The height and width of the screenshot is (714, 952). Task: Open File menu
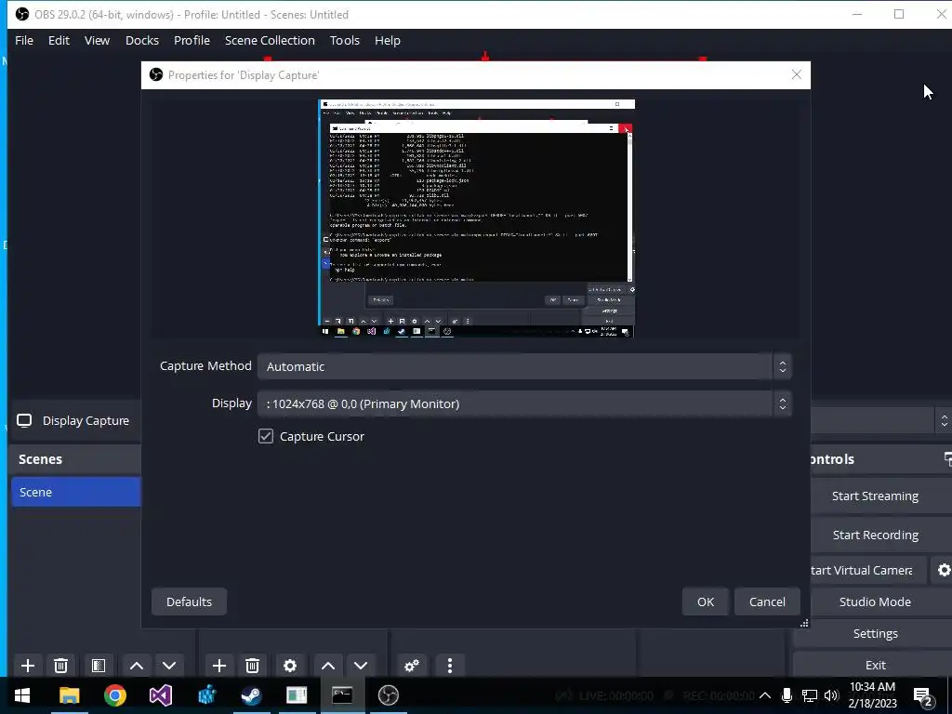[24, 40]
